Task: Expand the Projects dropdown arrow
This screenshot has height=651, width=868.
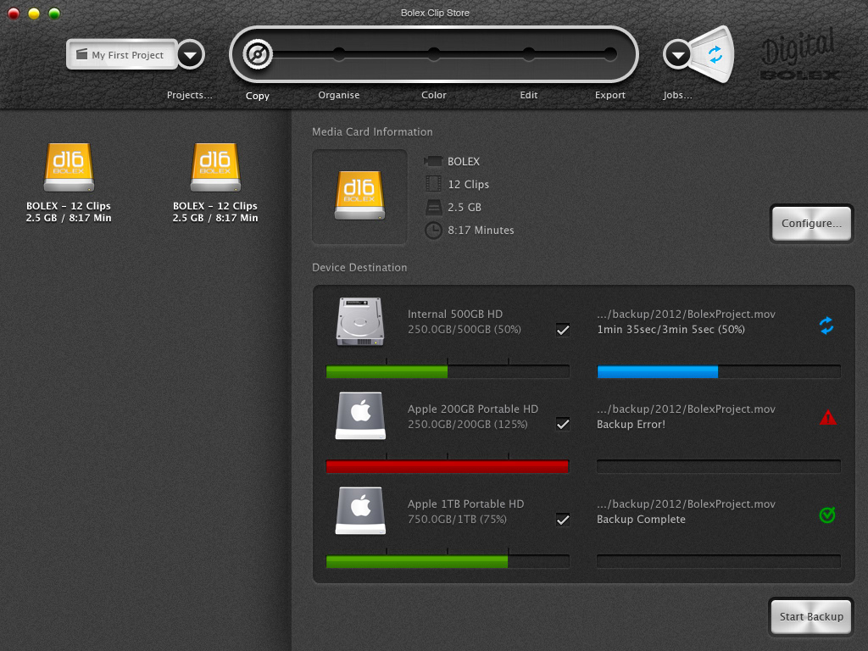Action: [x=191, y=55]
